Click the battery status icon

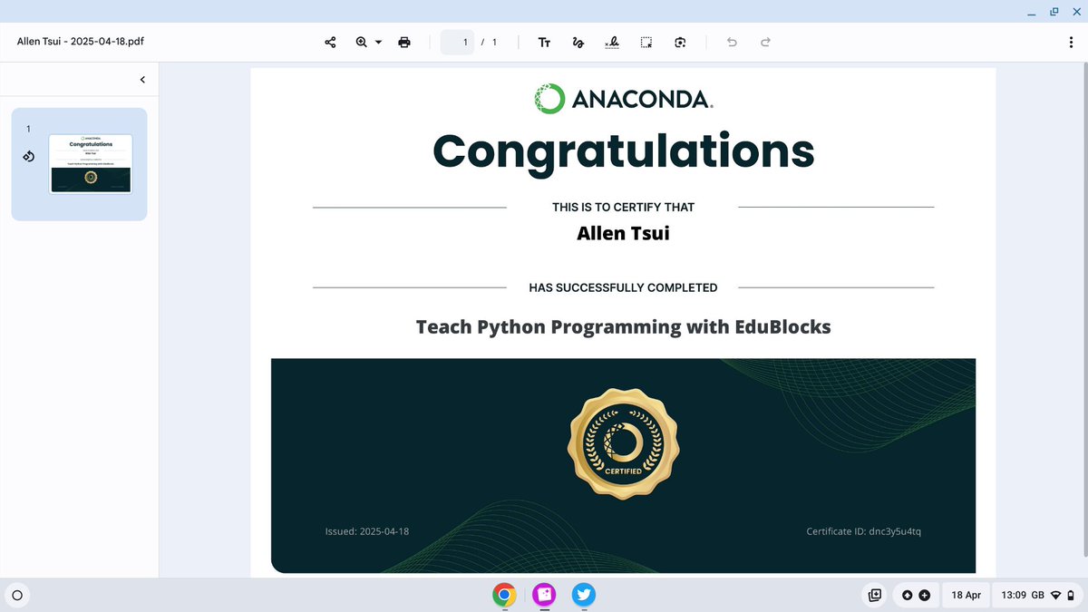click(x=1071, y=596)
